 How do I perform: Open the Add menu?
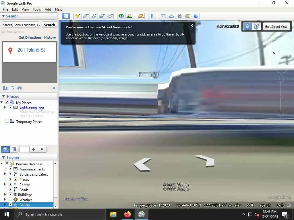point(48,9)
